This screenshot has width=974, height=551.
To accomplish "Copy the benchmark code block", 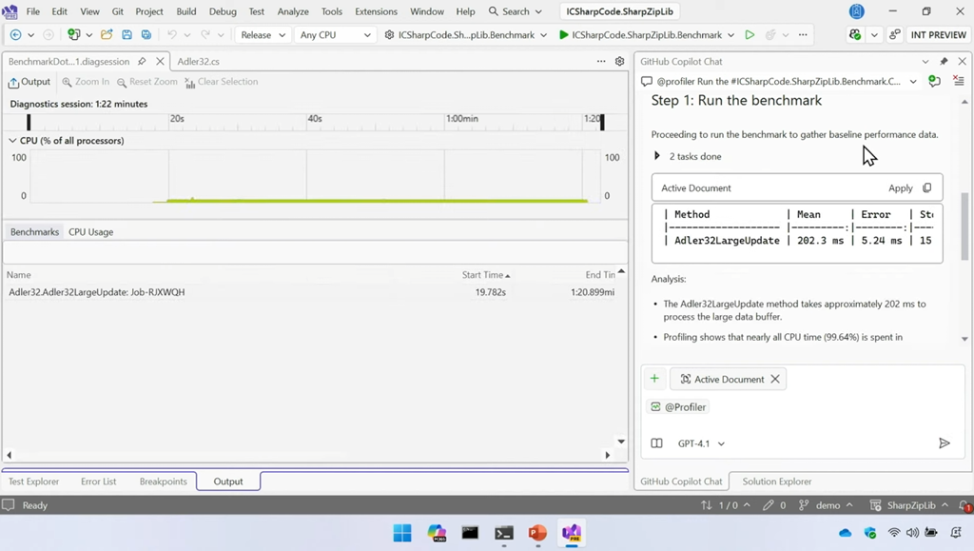I will 927,188.
